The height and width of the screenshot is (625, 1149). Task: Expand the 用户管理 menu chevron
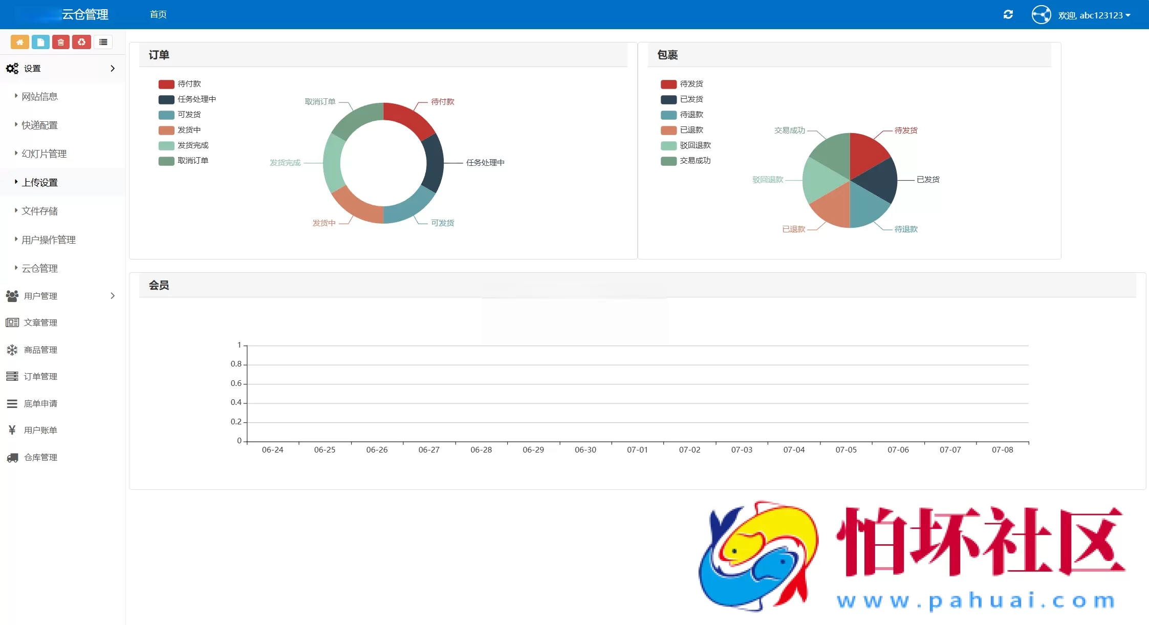(x=113, y=296)
